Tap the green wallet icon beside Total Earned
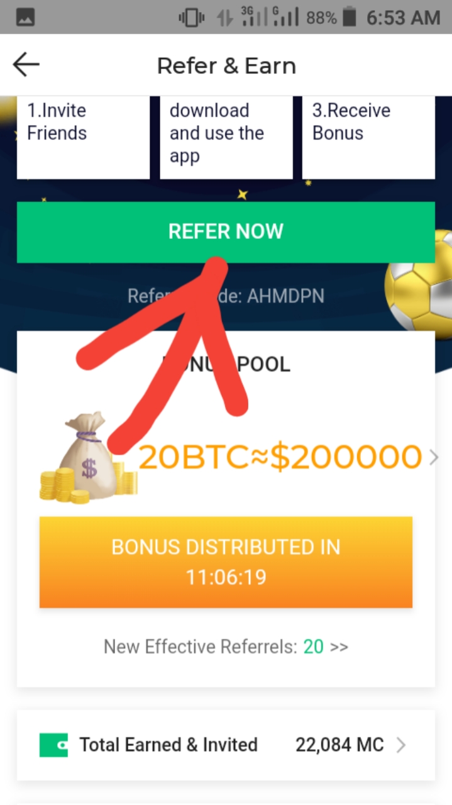Screen dimensions: 452x805 tap(53, 745)
